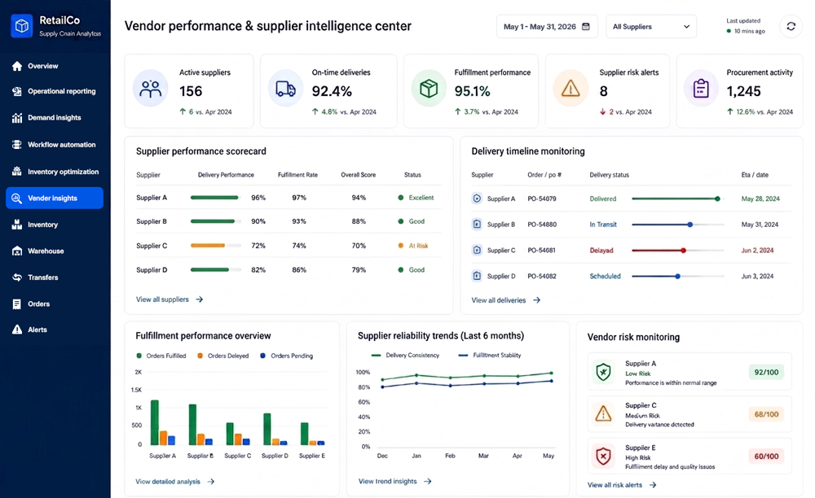The width and height of the screenshot is (815, 498).
Task: Click the Supplier C icon in delivery timeline
Action: click(x=477, y=250)
